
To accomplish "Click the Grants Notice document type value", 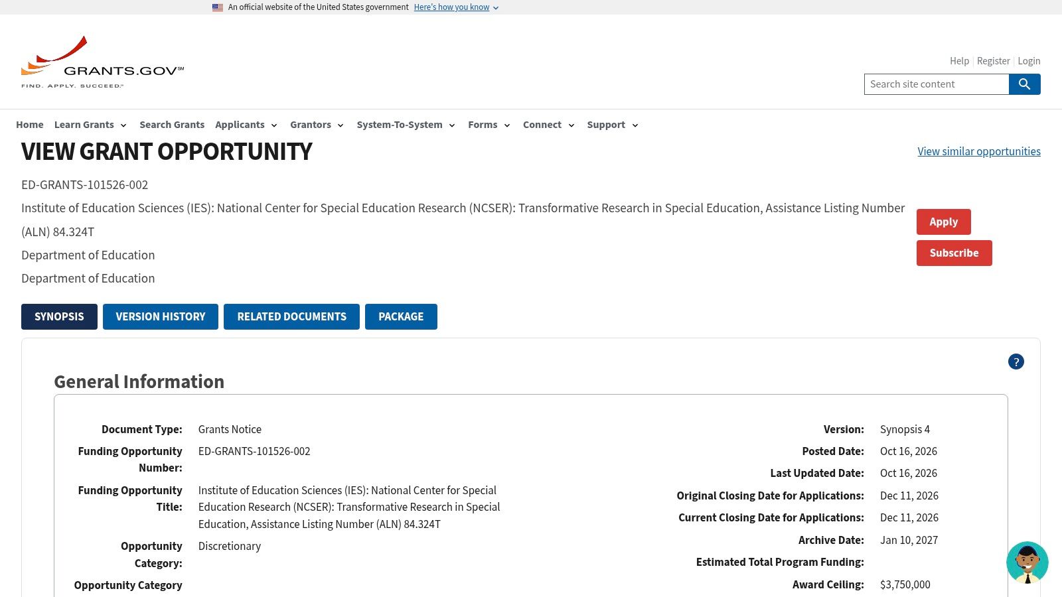I will tap(230, 429).
